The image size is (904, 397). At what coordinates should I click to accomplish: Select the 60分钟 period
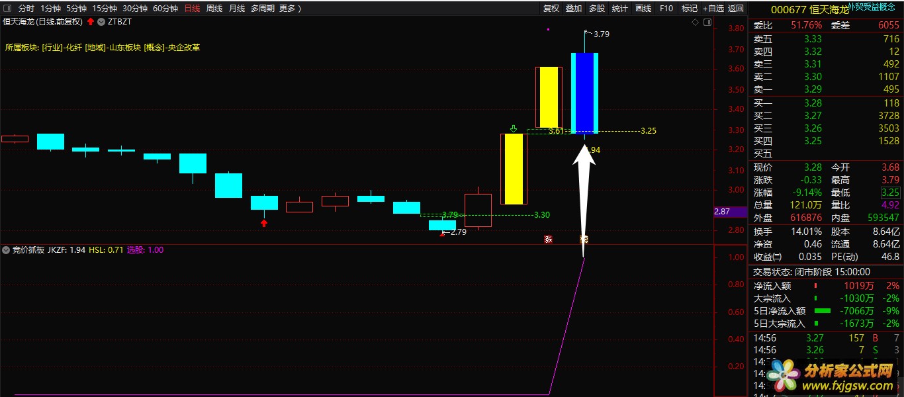(x=165, y=9)
